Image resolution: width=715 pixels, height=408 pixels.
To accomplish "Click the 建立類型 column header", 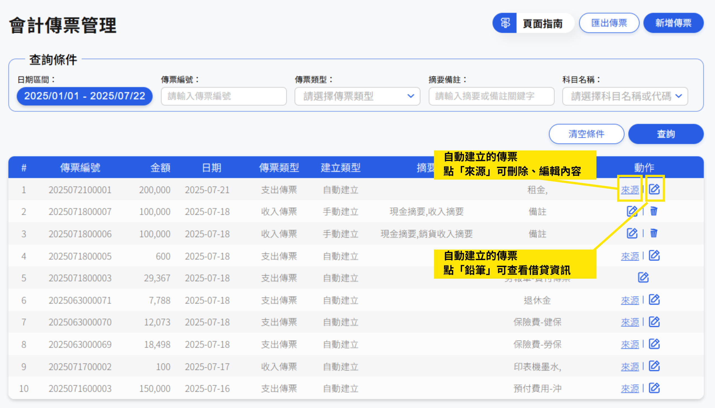I will pyautogui.click(x=340, y=168).
